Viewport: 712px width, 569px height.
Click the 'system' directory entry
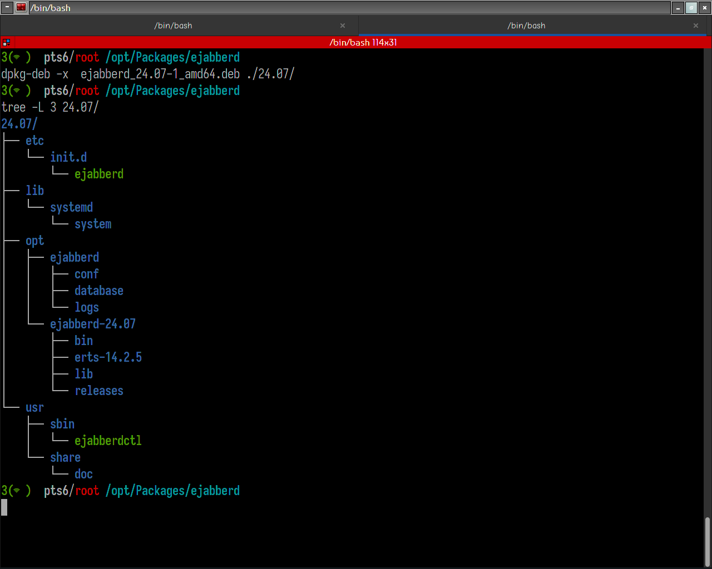click(93, 224)
